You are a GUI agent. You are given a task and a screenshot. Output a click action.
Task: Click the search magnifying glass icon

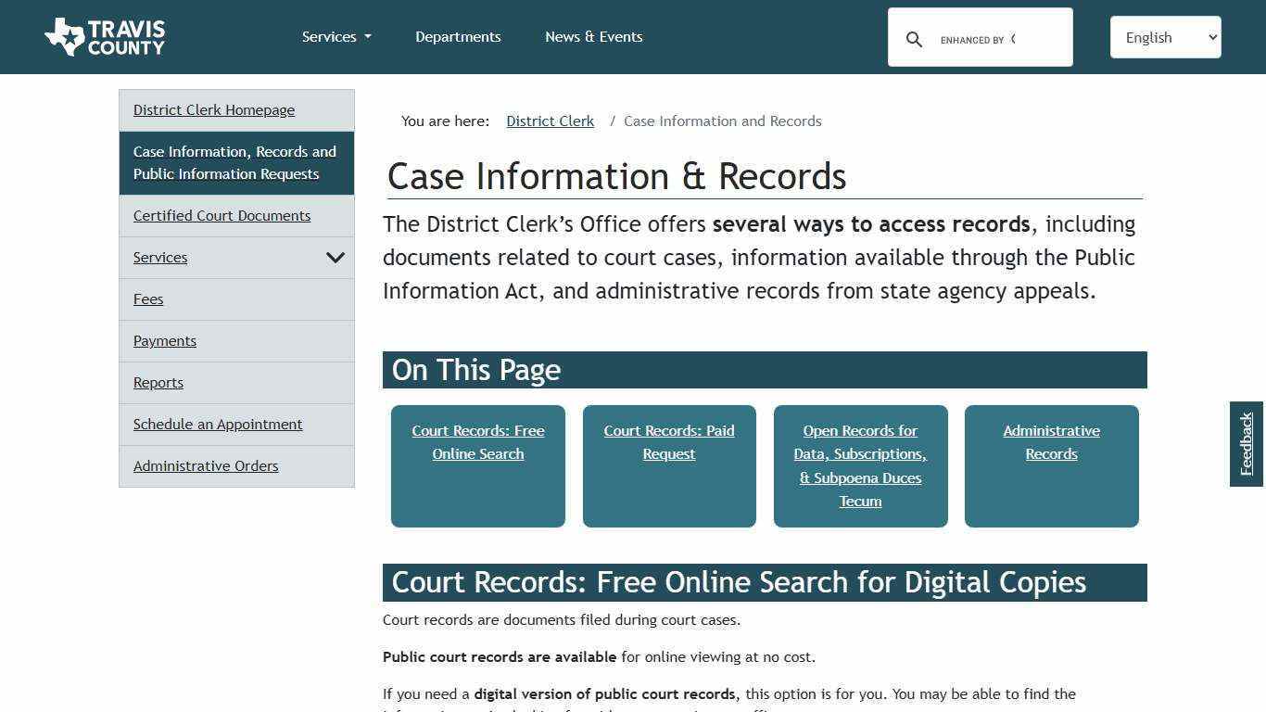[x=914, y=39]
